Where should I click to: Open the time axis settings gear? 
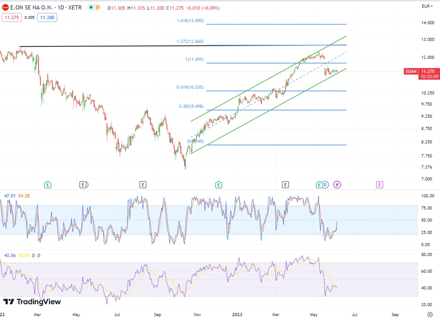(x=430, y=314)
